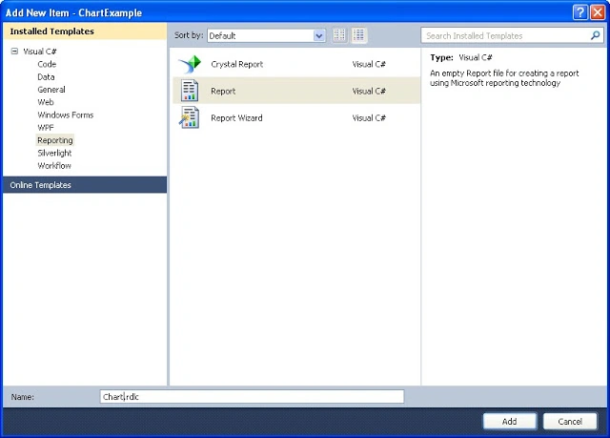Image resolution: width=610 pixels, height=438 pixels.
Task: Click the Add button
Action: coord(509,421)
